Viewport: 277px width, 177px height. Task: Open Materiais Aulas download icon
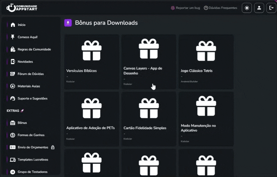tap(13, 86)
